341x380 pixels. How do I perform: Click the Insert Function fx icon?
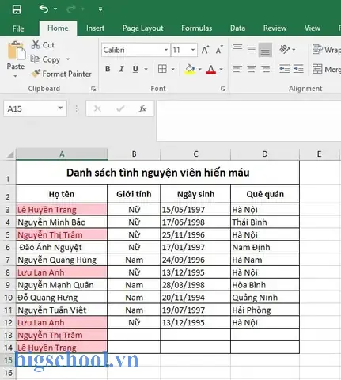142,108
